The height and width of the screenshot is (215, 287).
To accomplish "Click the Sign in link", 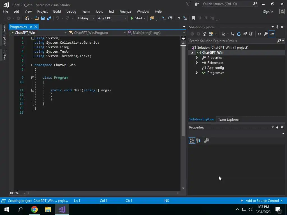I will [x=268, y=12].
